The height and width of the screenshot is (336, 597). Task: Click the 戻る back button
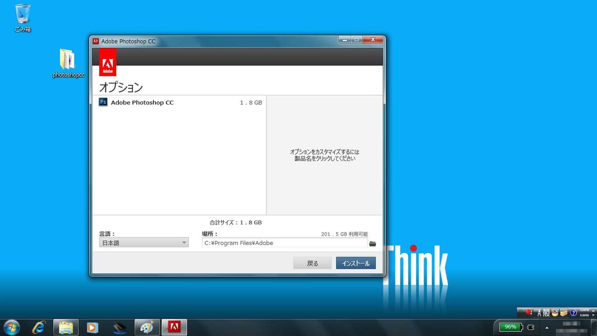[x=312, y=263]
